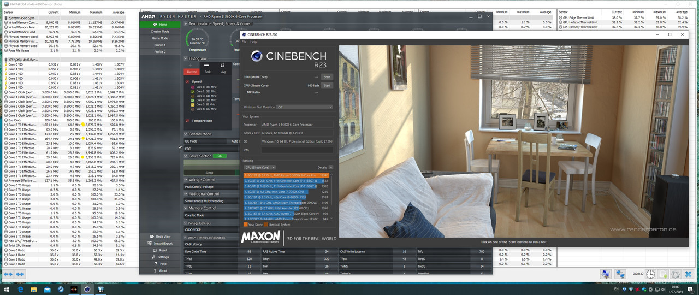
Task: Click Sleep button in Cores Section
Action: [209, 172]
